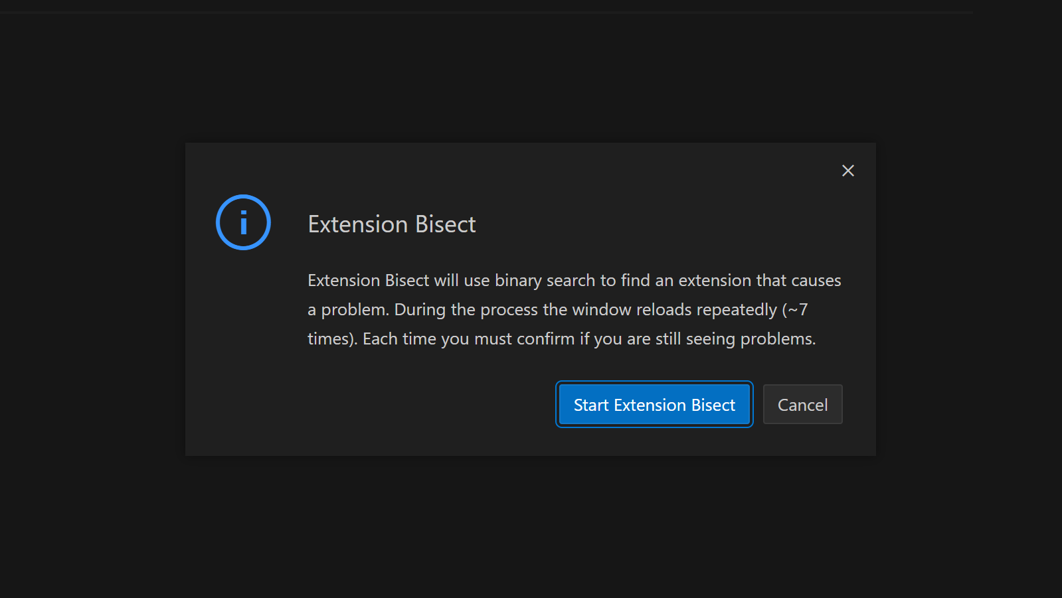Cancel the Extension Bisect dialog
The width and height of the screenshot is (1062, 598).
coord(802,404)
